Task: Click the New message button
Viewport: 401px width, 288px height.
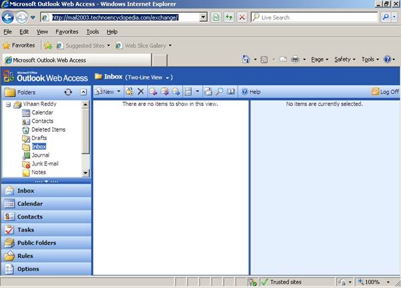Action: coord(105,91)
